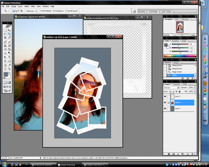The height and width of the screenshot is (167, 209).
Task: Toggle lock transparent pixels in Layers panel
Action: [170, 92]
